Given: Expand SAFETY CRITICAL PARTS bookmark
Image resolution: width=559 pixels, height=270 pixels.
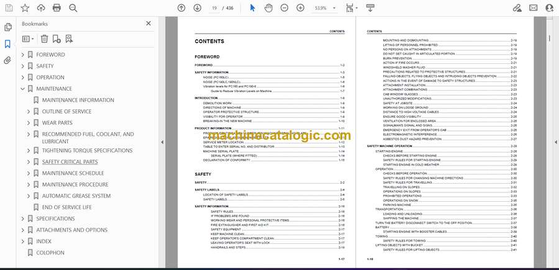Looking at the screenshot, I should (29, 162).
